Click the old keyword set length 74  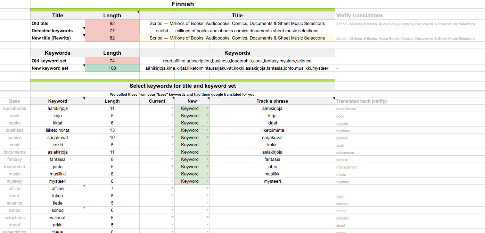(112, 61)
